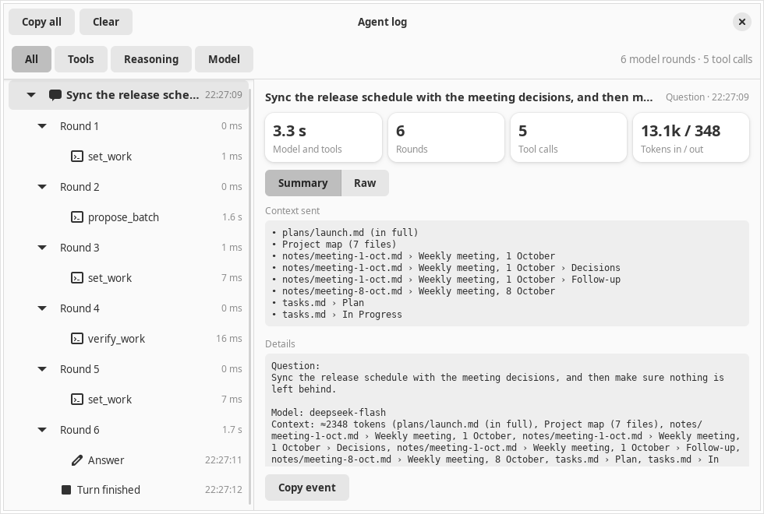The width and height of the screenshot is (764, 514).
Task: Collapse Round 2 in the tree
Action: [x=42, y=187]
